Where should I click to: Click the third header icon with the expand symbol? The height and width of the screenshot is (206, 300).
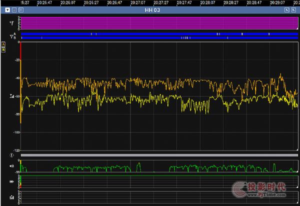[x=20, y=9]
